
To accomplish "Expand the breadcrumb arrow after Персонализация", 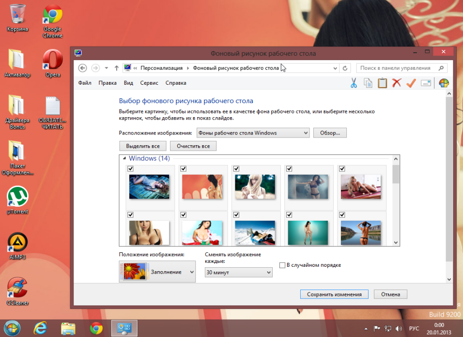I will click(x=188, y=68).
